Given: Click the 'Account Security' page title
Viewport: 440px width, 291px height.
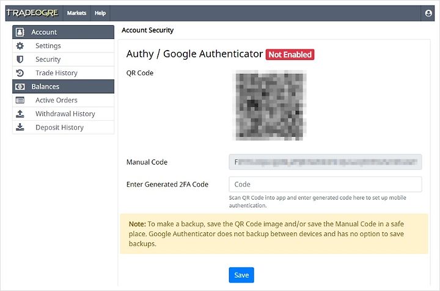Looking at the screenshot, I should tap(148, 31).
